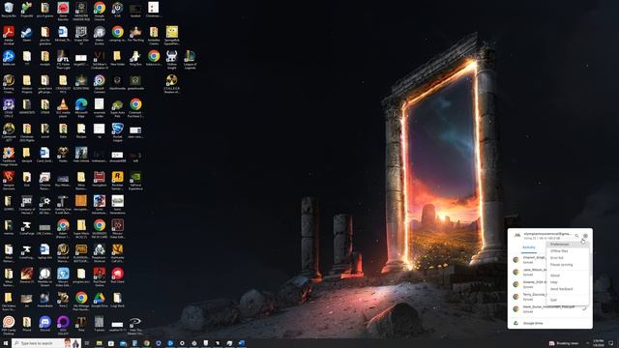This screenshot has width=619, height=348.
Task: Open the Super Auto Pets desktop icon
Action: coord(118,107)
